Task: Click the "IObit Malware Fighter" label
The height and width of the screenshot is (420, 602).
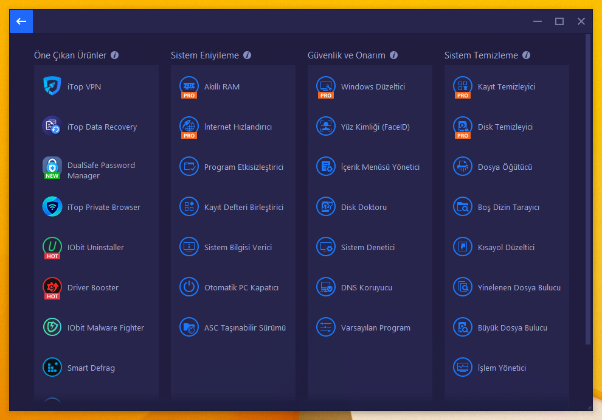Action: coord(106,327)
